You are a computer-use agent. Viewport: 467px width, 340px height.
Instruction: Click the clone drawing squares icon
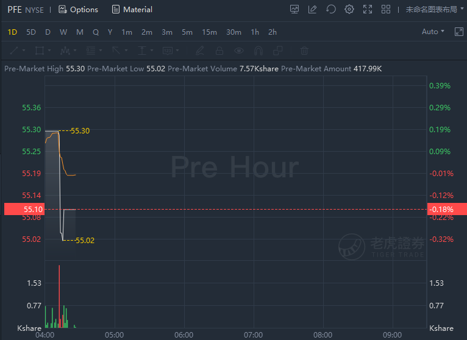[278, 51]
